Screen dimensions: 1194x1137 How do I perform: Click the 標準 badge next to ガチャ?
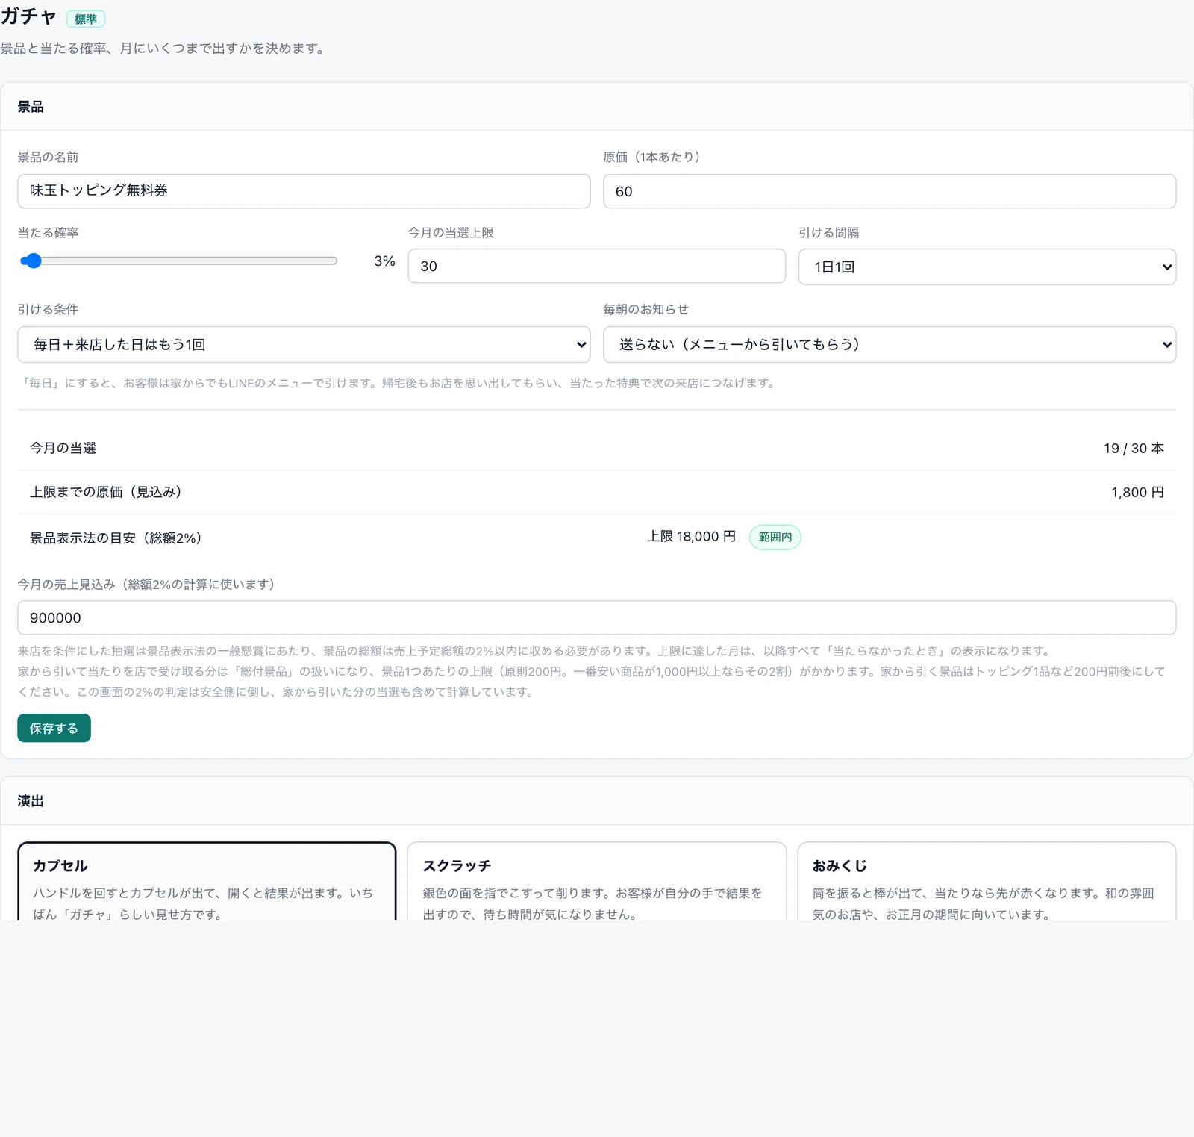pyautogui.click(x=86, y=19)
